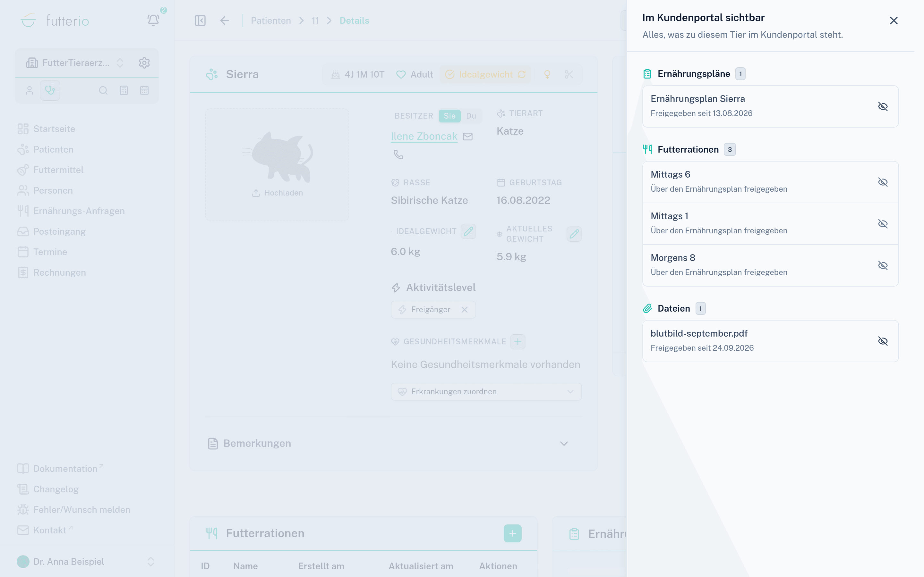Switch owner address to Sie
Screen dimensions: 924x577
[449, 116]
